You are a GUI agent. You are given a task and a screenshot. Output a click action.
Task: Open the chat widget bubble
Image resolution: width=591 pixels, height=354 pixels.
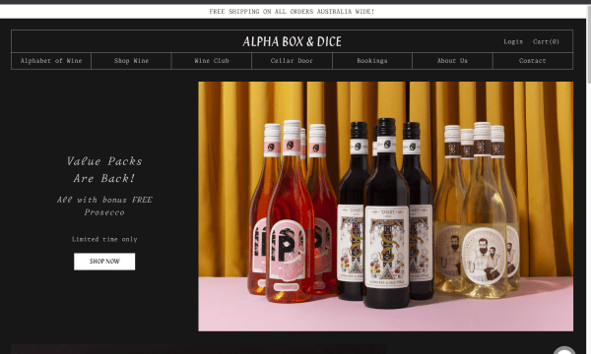pos(563,351)
